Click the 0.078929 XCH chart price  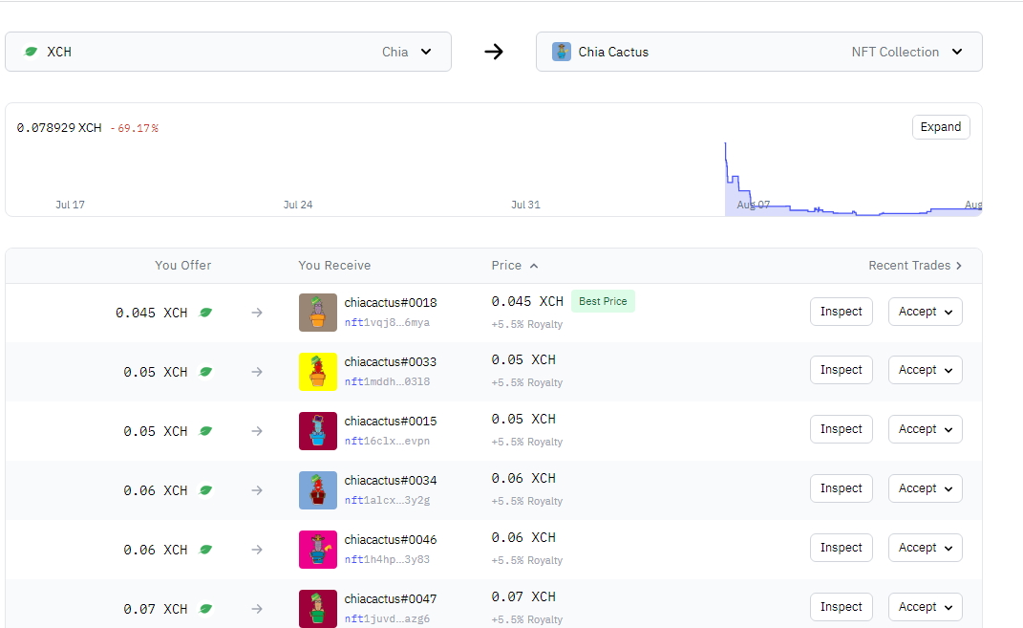pos(59,128)
